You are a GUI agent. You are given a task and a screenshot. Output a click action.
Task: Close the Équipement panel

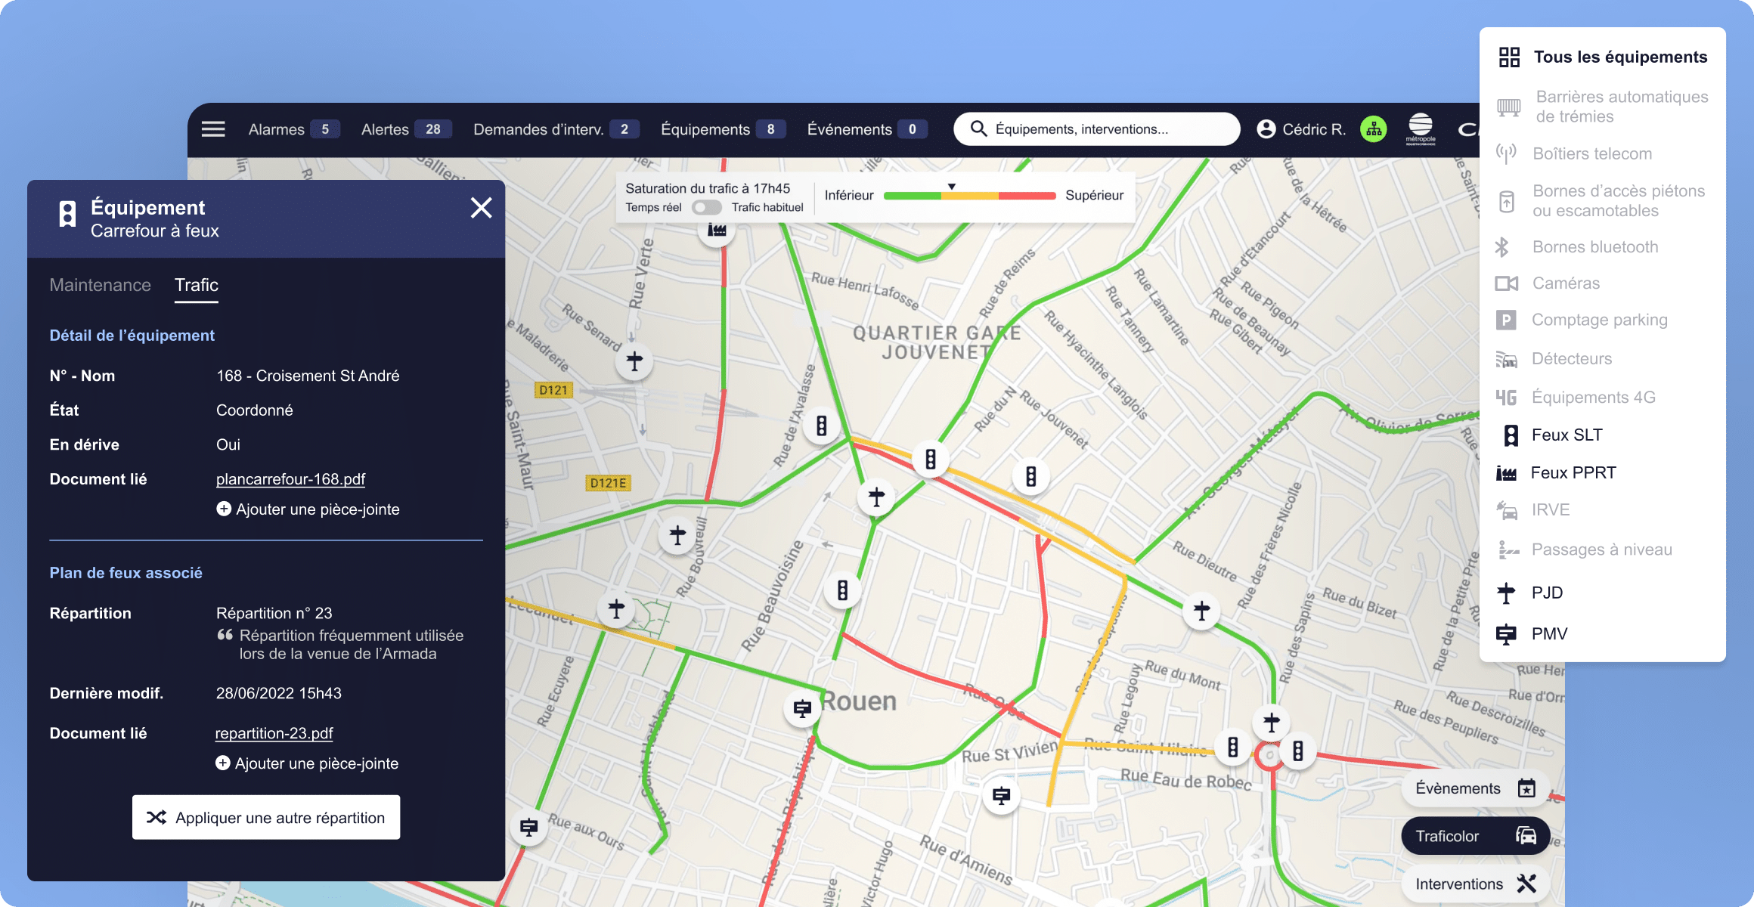coord(481,207)
